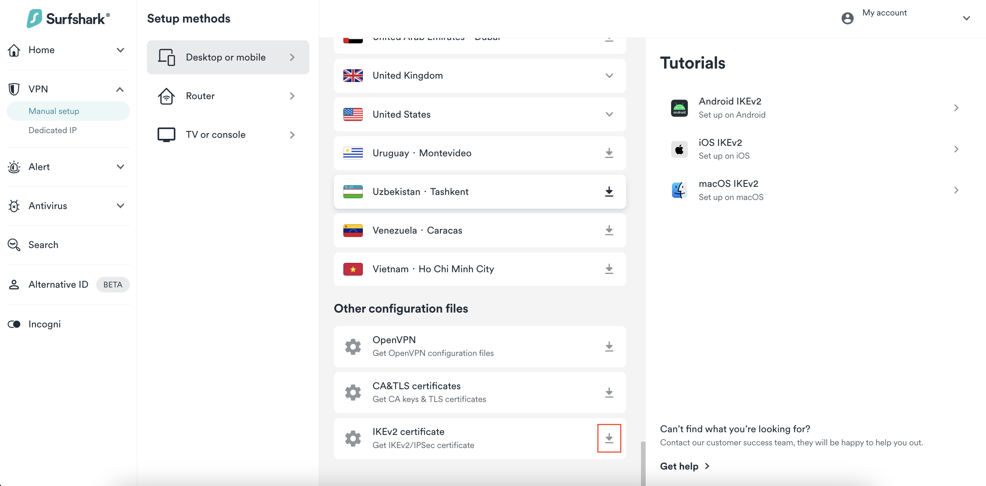Viewport: 986px width, 486px height.
Task: Download Vietnam Ho Chi Minh City configuration
Action: click(x=609, y=269)
